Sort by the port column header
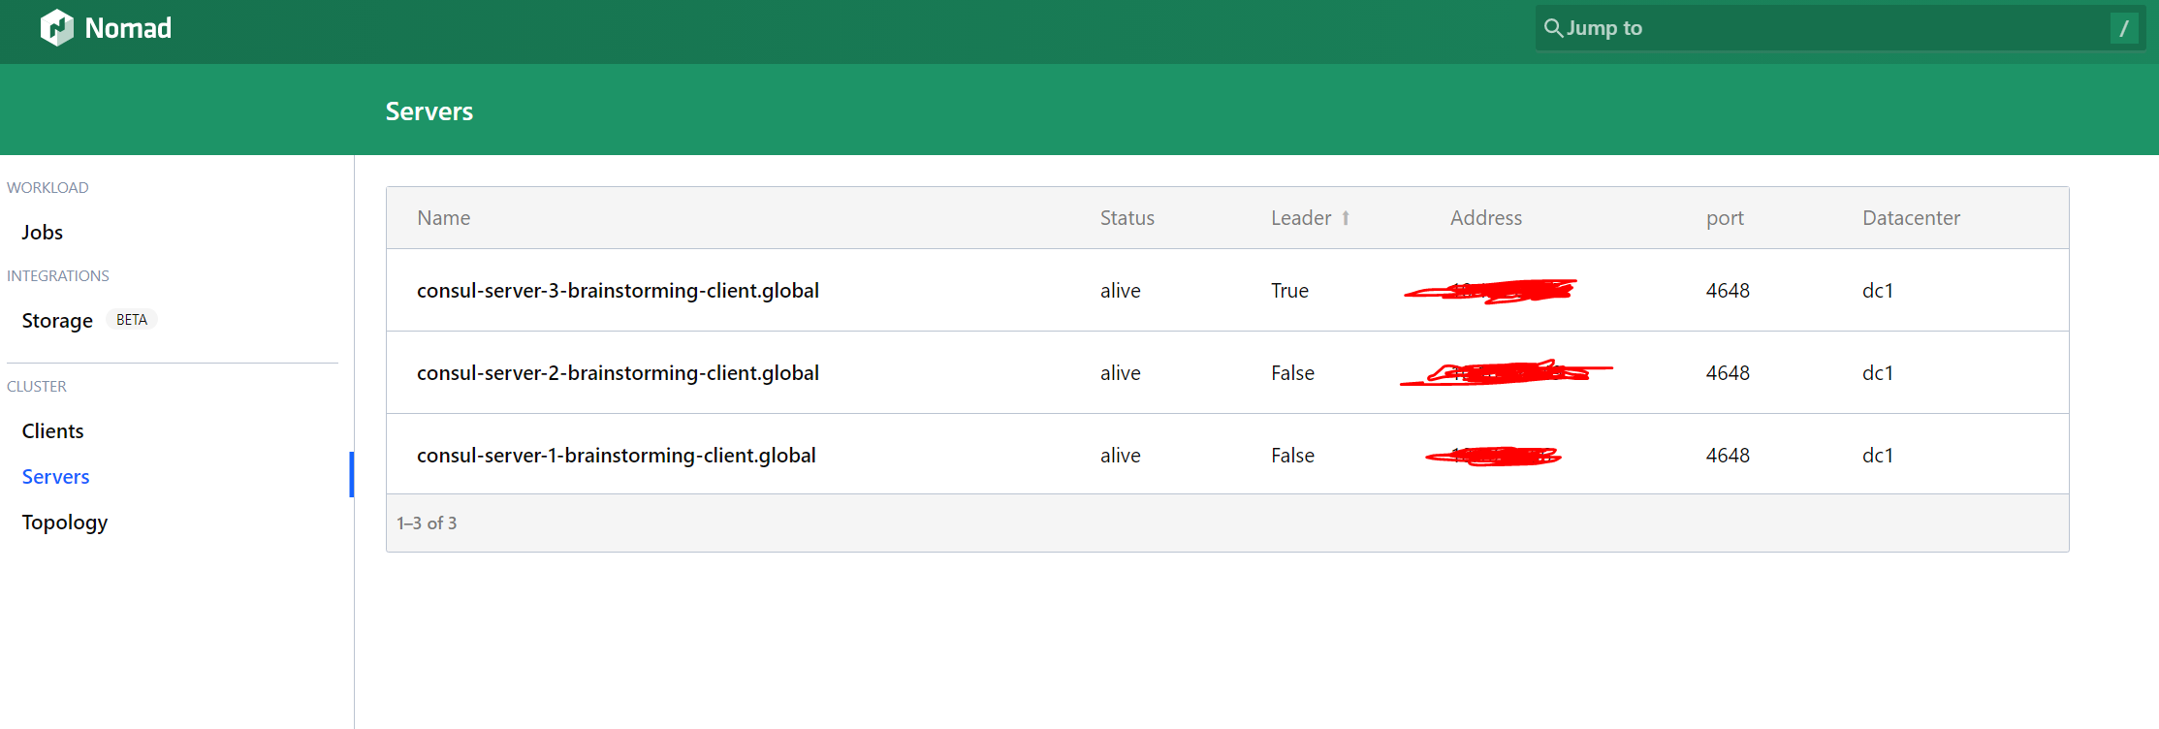This screenshot has width=2159, height=729. [1725, 218]
